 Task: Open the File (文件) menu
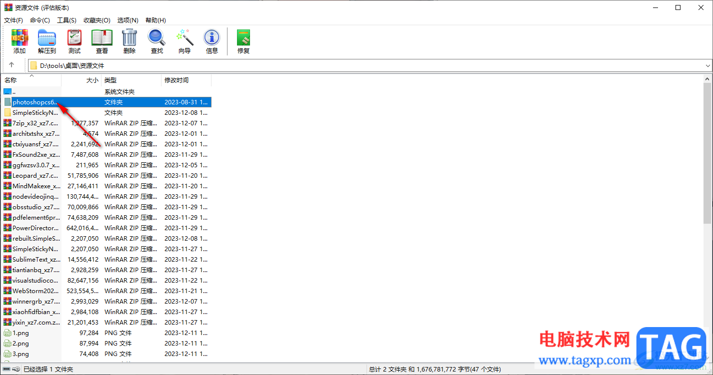click(13, 20)
